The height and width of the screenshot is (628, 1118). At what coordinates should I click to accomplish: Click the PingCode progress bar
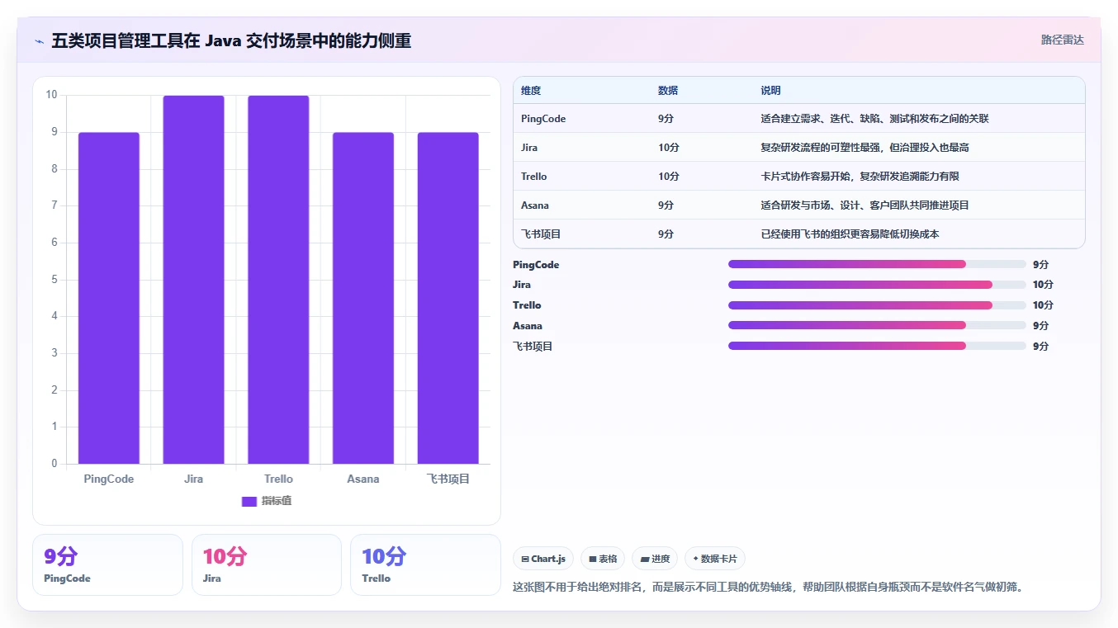coord(877,264)
